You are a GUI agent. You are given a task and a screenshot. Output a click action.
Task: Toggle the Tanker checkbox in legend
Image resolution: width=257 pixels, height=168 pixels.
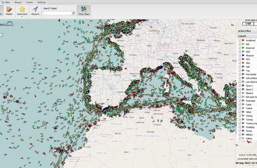coord(240,108)
